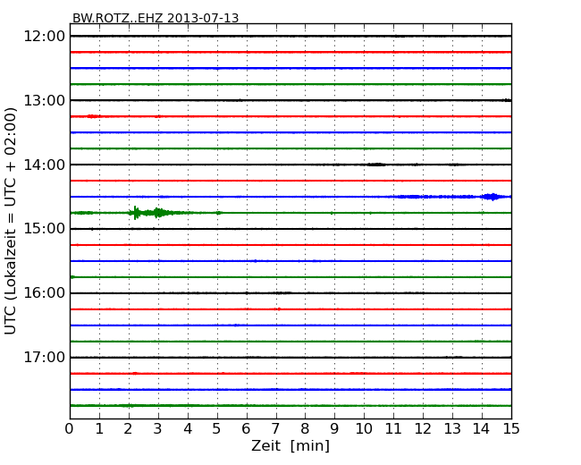Image resolution: width=581 pixels, height=465 pixels.
Task: Click the plot title BW.ROTZ..EHZ 2013-07-13
Action: 156,18
